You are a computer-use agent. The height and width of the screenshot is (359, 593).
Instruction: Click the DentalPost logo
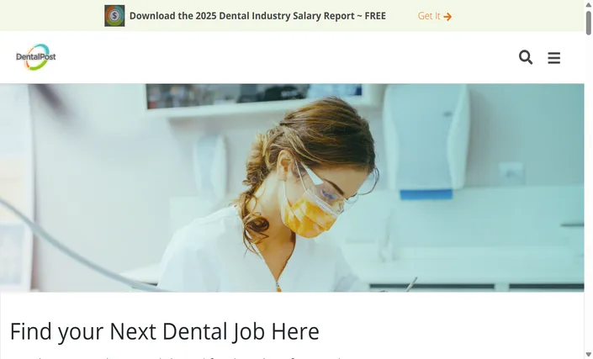[x=36, y=57]
